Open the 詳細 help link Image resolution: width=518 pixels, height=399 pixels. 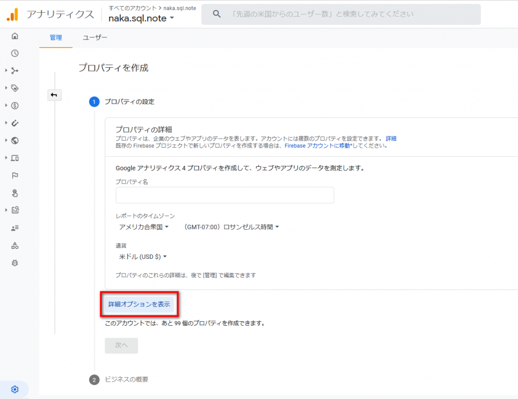click(x=391, y=139)
